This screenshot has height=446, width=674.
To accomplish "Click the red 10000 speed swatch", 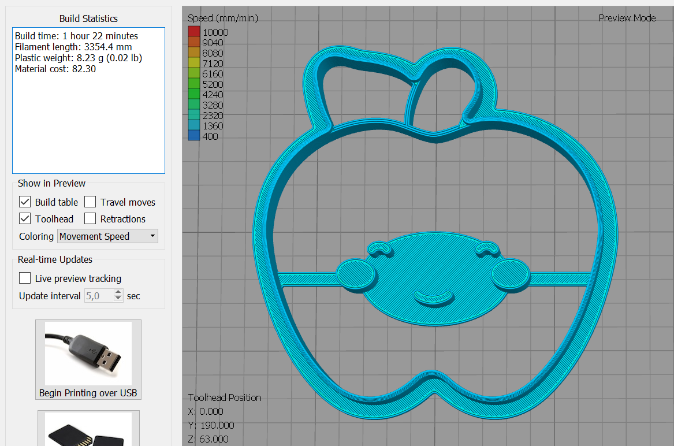I will point(193,32).
